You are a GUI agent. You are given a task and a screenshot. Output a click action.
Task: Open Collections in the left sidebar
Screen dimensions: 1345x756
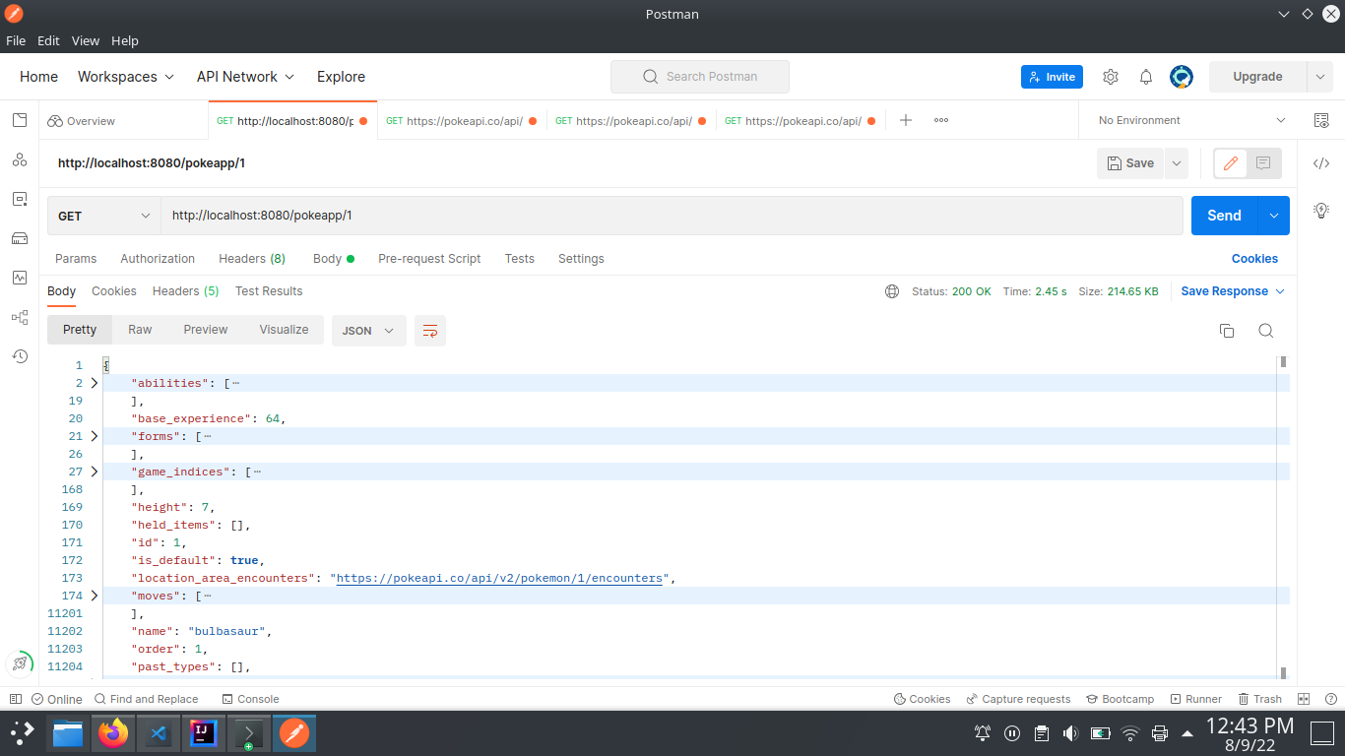tap(20, 120)
